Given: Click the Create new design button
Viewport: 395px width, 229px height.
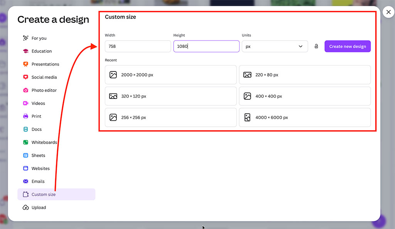Looking at the screenshot, I should (347, 46).
